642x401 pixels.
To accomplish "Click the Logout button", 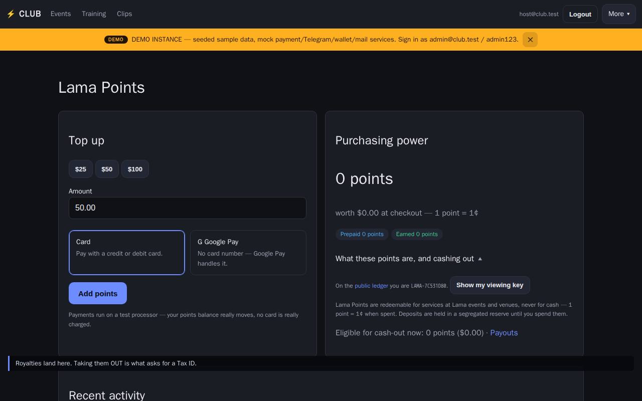I will pyautogui.click(x=580, y=14).
